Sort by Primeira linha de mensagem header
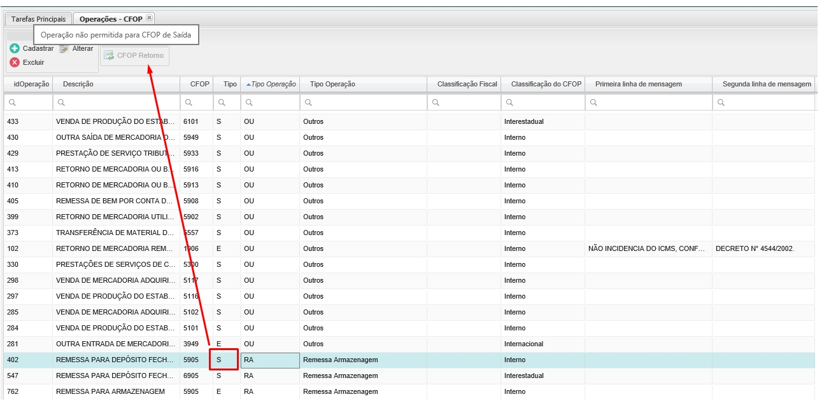The width and height of the screenshot is (824, 406). coord(649,84)
